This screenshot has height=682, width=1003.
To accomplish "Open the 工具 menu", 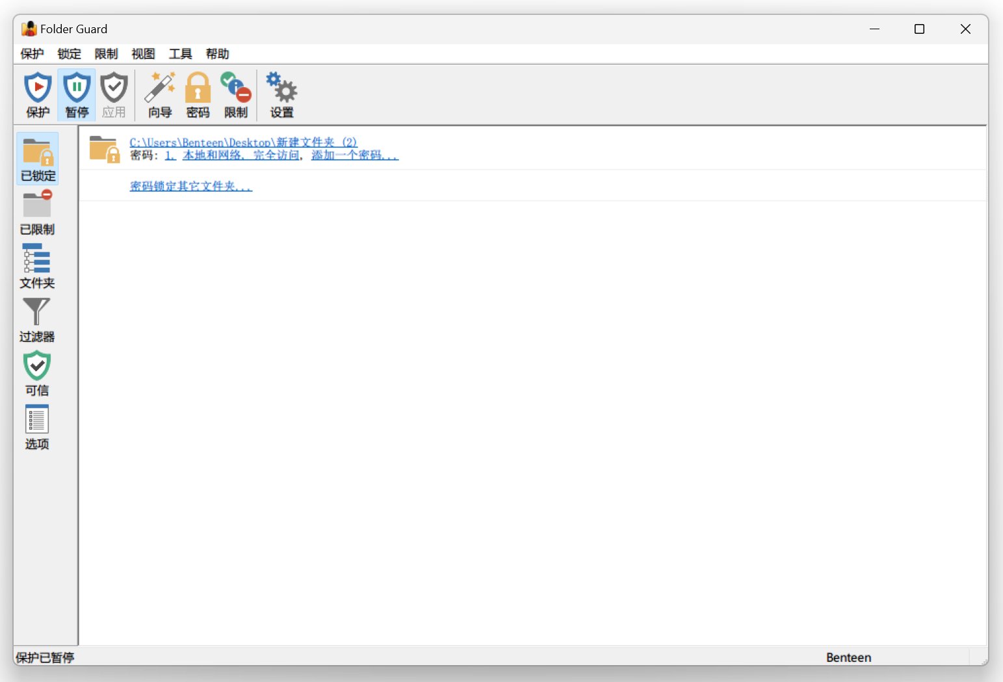I will (x=180, y=54).
